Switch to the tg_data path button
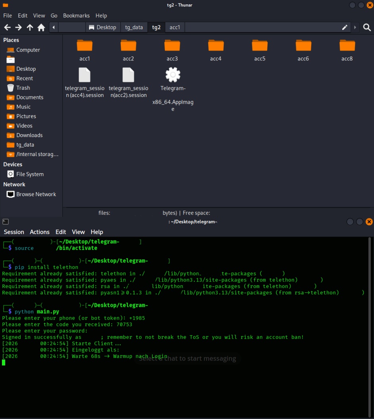 tap(134, 27)
